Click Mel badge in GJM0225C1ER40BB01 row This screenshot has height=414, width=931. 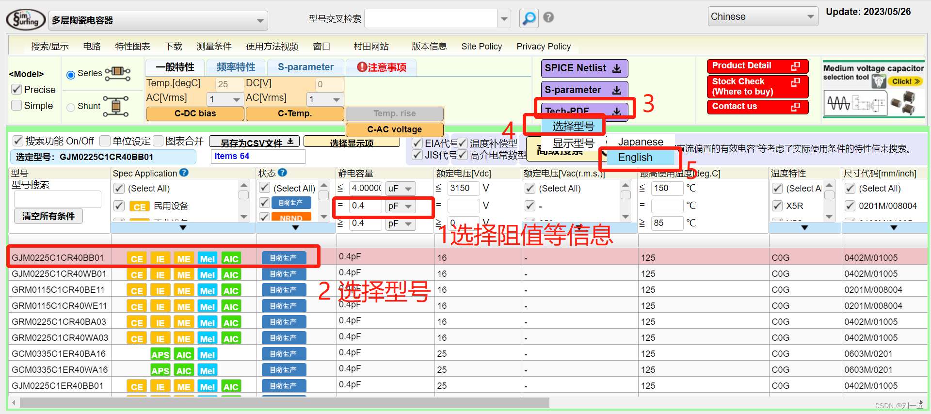pyautogui.click(x=207, y=387)
